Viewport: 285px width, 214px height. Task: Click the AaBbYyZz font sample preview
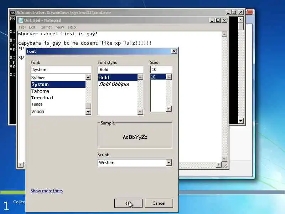135,137
